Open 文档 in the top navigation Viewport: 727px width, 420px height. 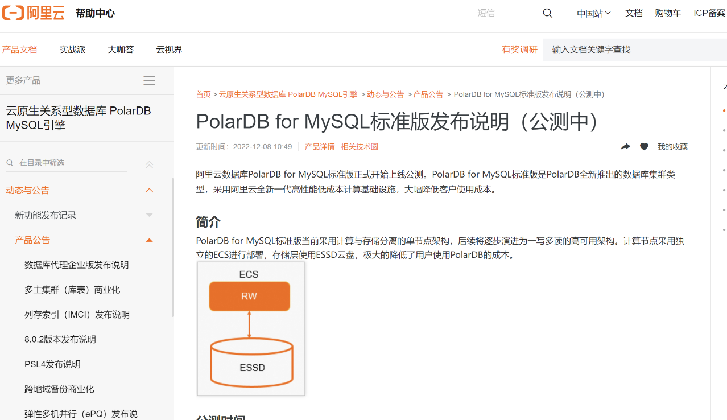click(634, 13)
